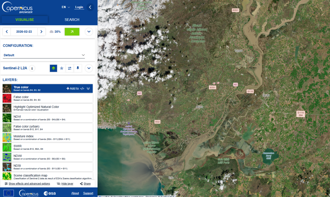
Task: Switch to the Search tab
Action: point(72,20)
